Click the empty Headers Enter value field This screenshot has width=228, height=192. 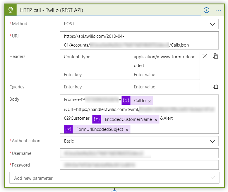(x=165, y=75)
